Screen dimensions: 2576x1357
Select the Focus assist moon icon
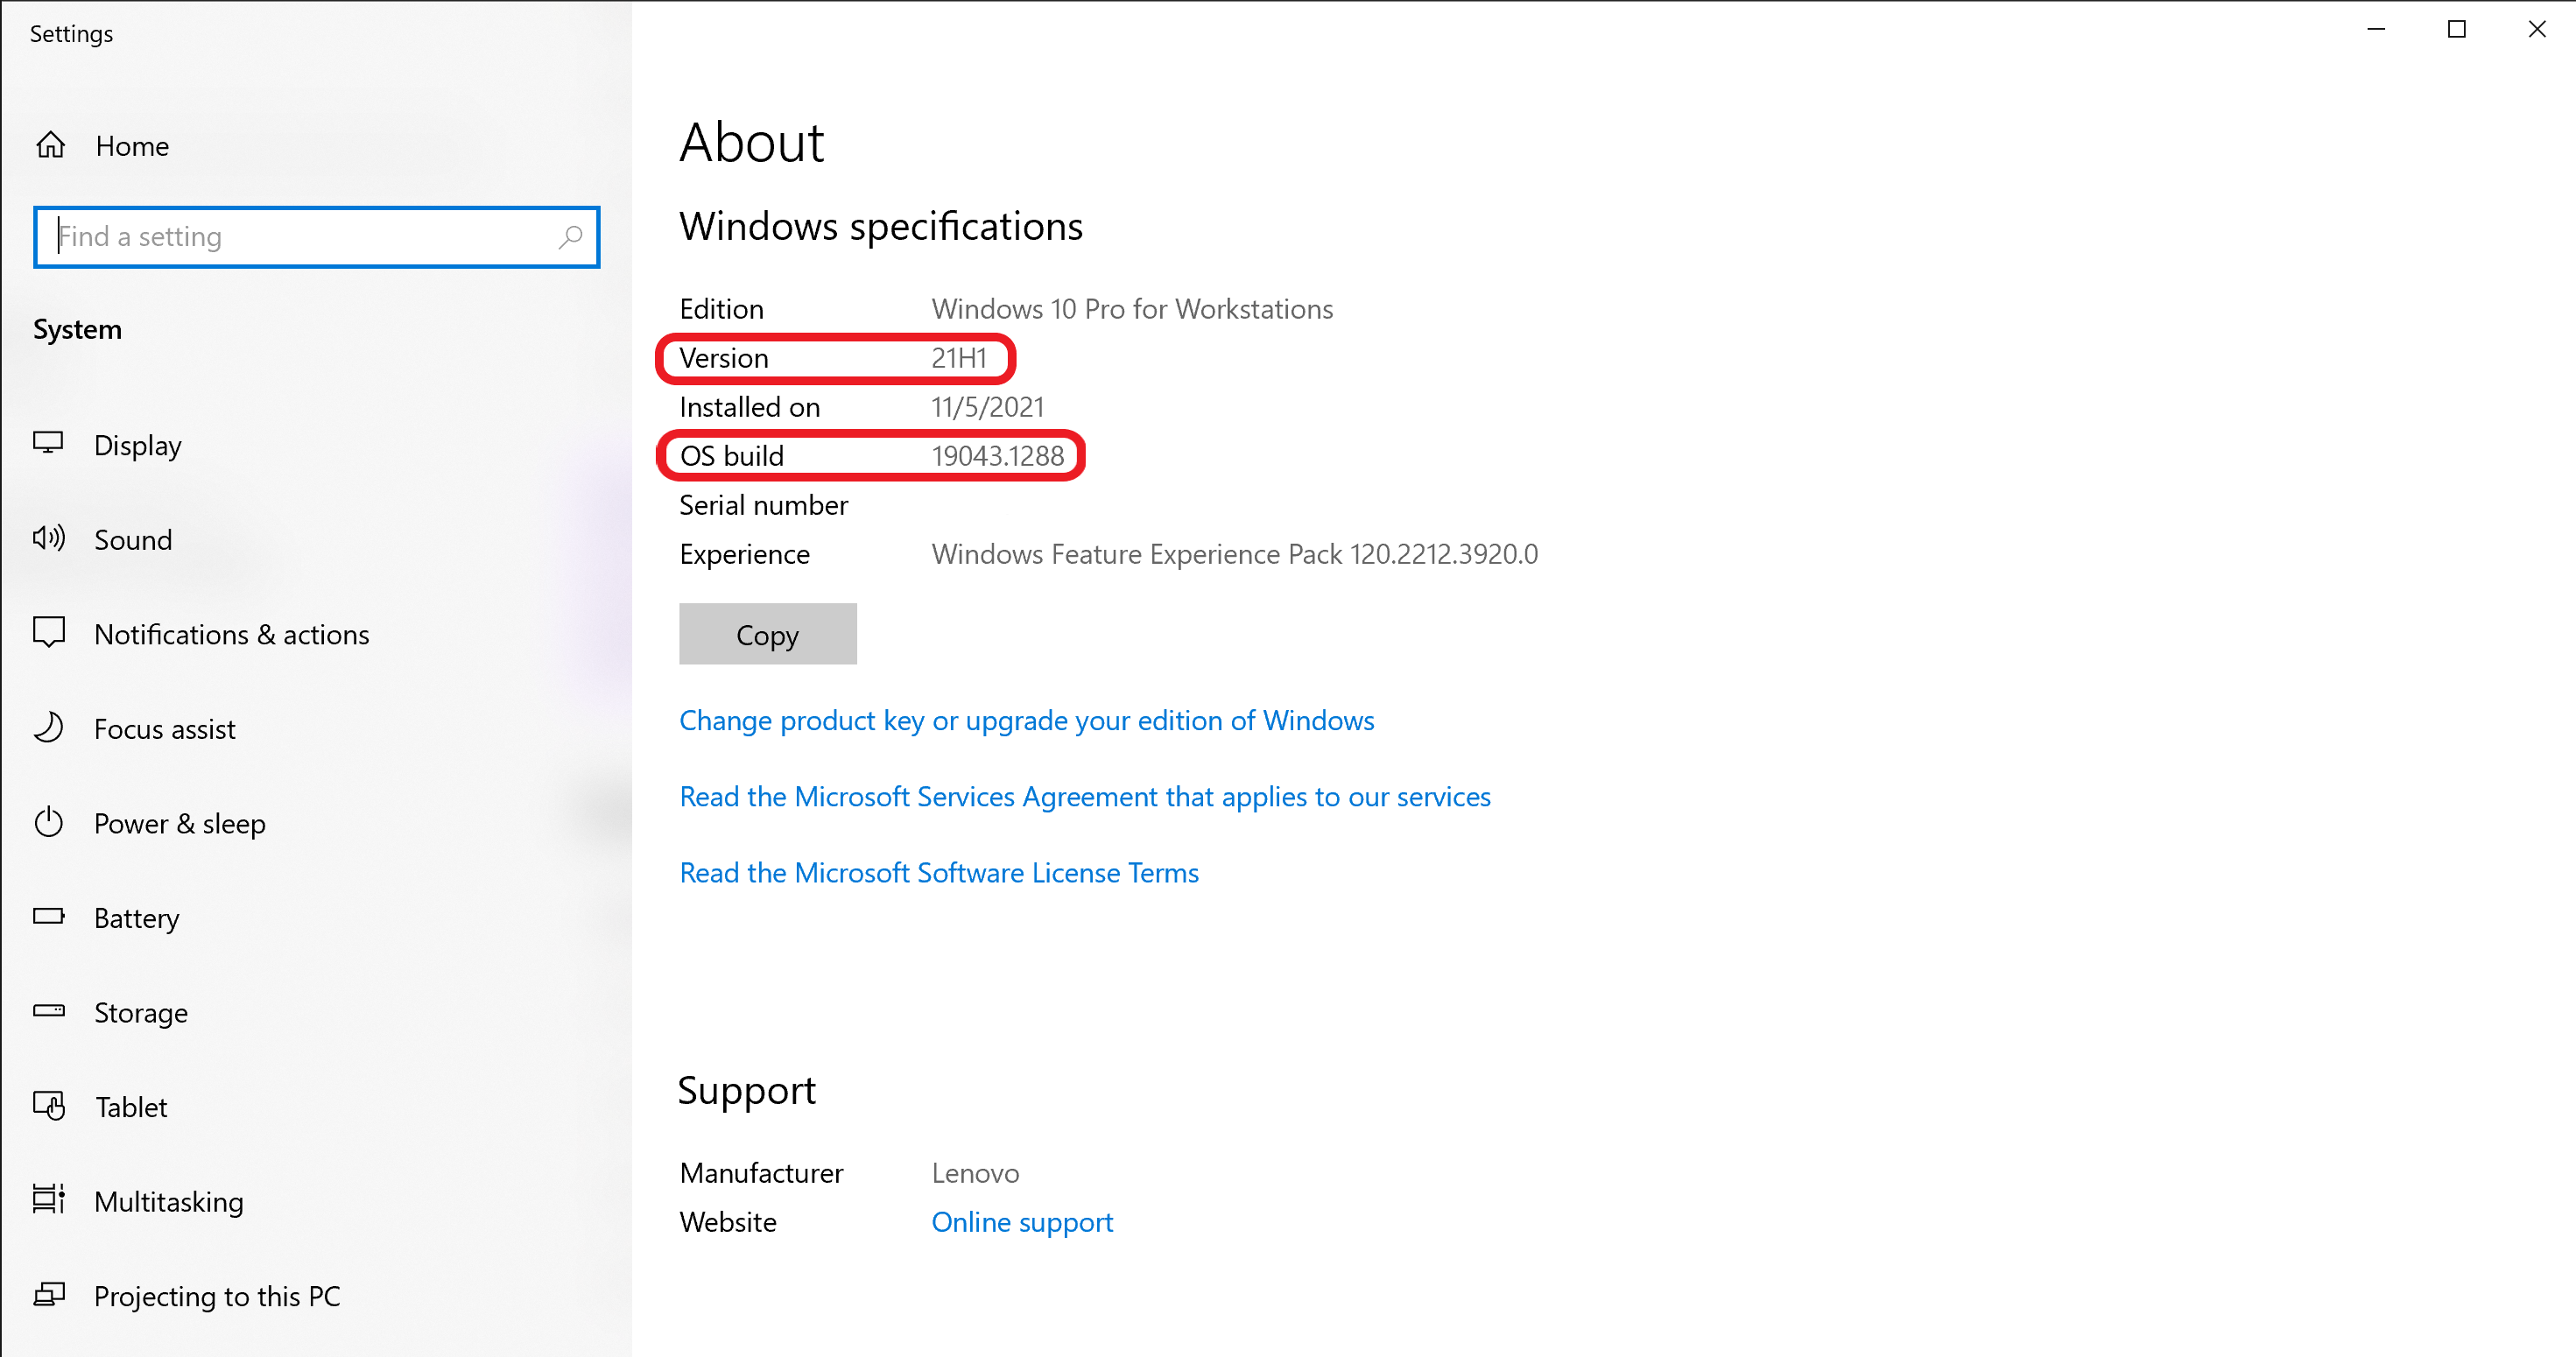48,728
